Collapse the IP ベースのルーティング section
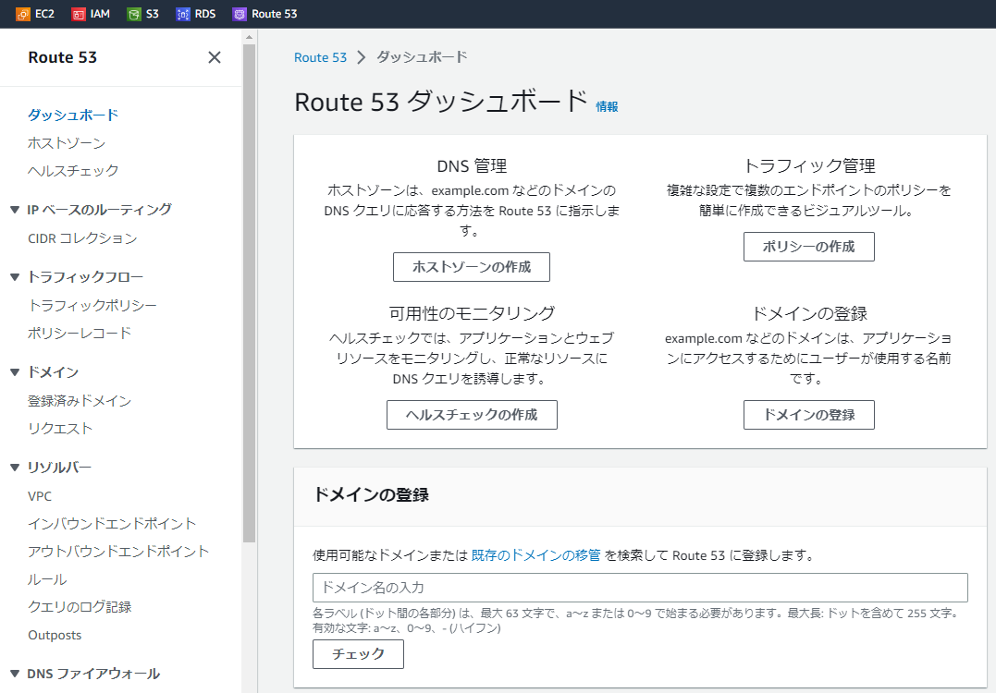996x693 pixels. point(15,210)
